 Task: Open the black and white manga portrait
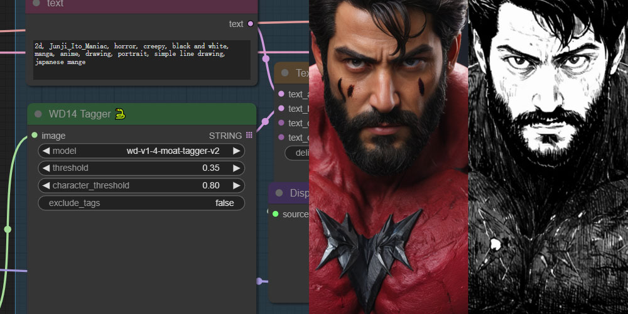pyautogui.click(x=548, y=157)
